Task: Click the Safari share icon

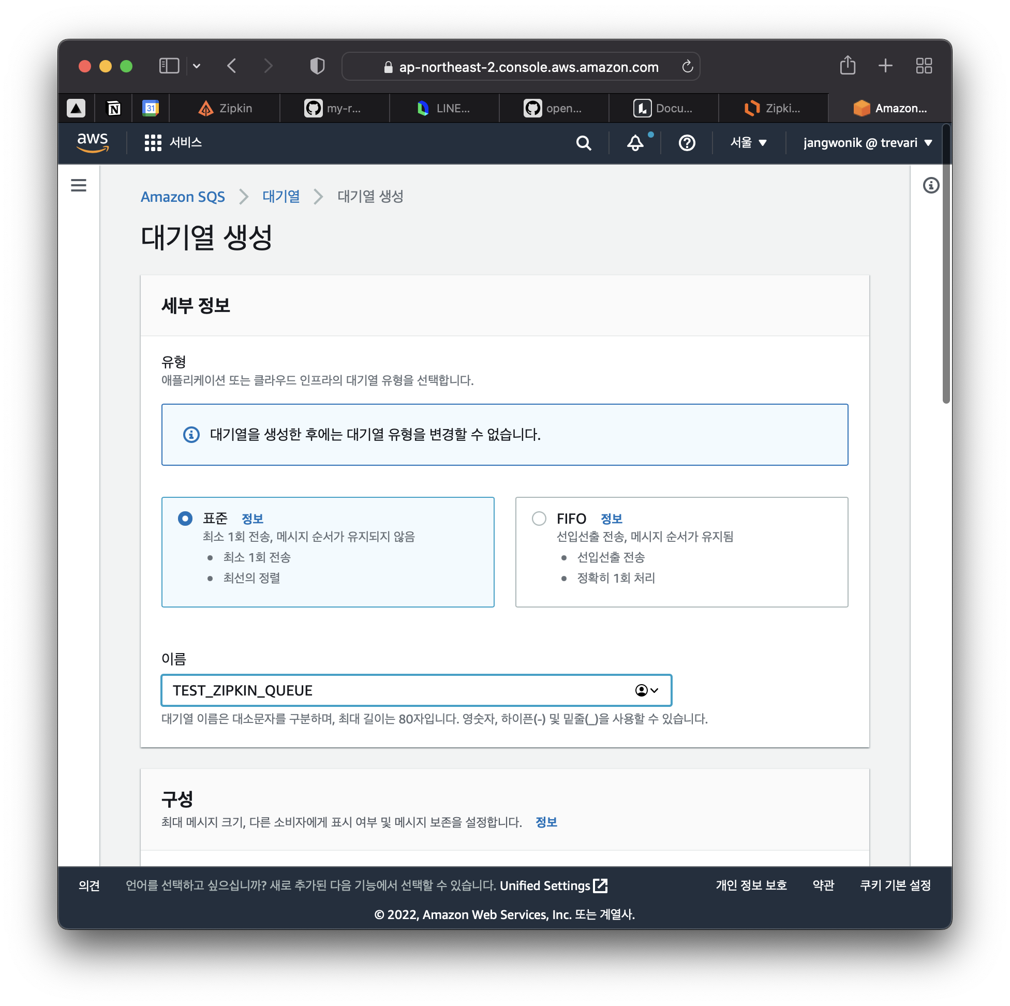Action: tap(848, 66)
